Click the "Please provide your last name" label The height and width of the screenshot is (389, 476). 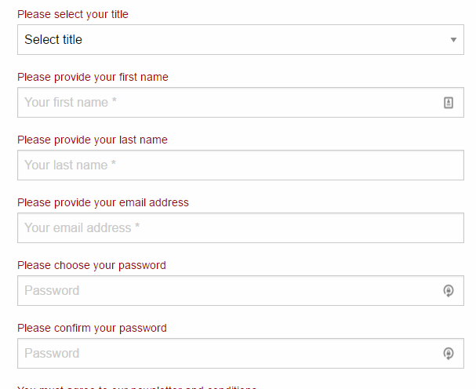pos(93,140)
